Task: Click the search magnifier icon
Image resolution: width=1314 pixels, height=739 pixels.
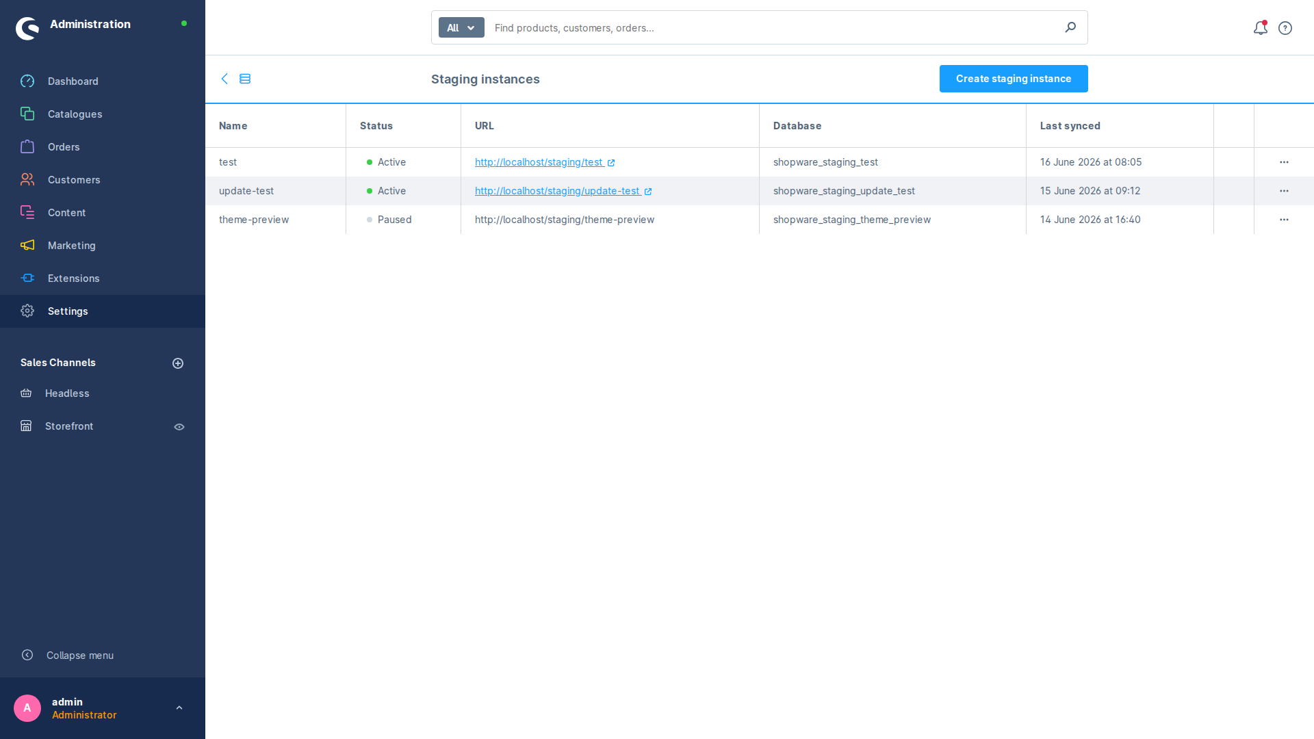Action: pos(1070,27)
